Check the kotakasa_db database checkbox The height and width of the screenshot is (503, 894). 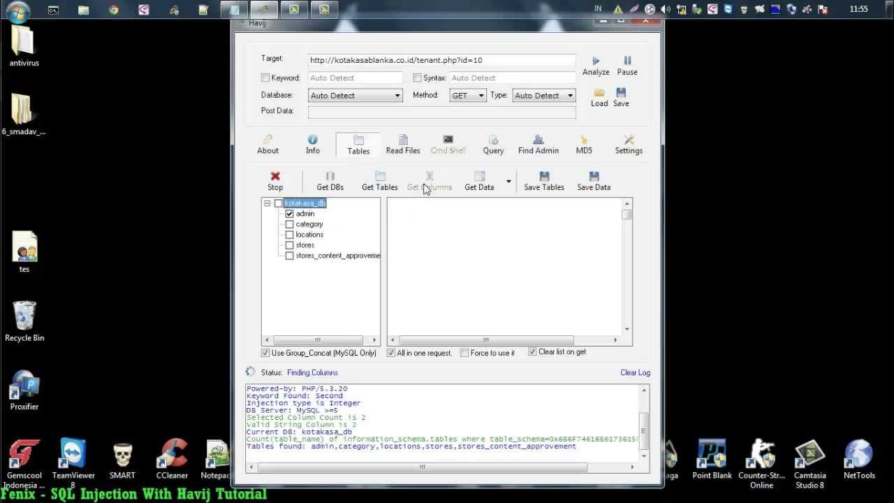point(279,203)
